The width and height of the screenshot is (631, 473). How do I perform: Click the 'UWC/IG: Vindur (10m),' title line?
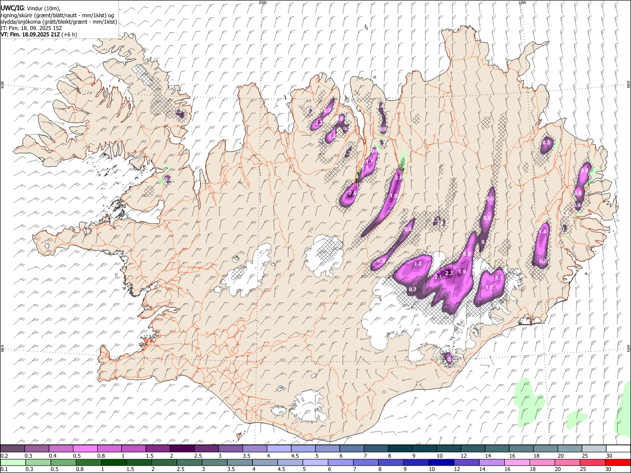[31, 8]
